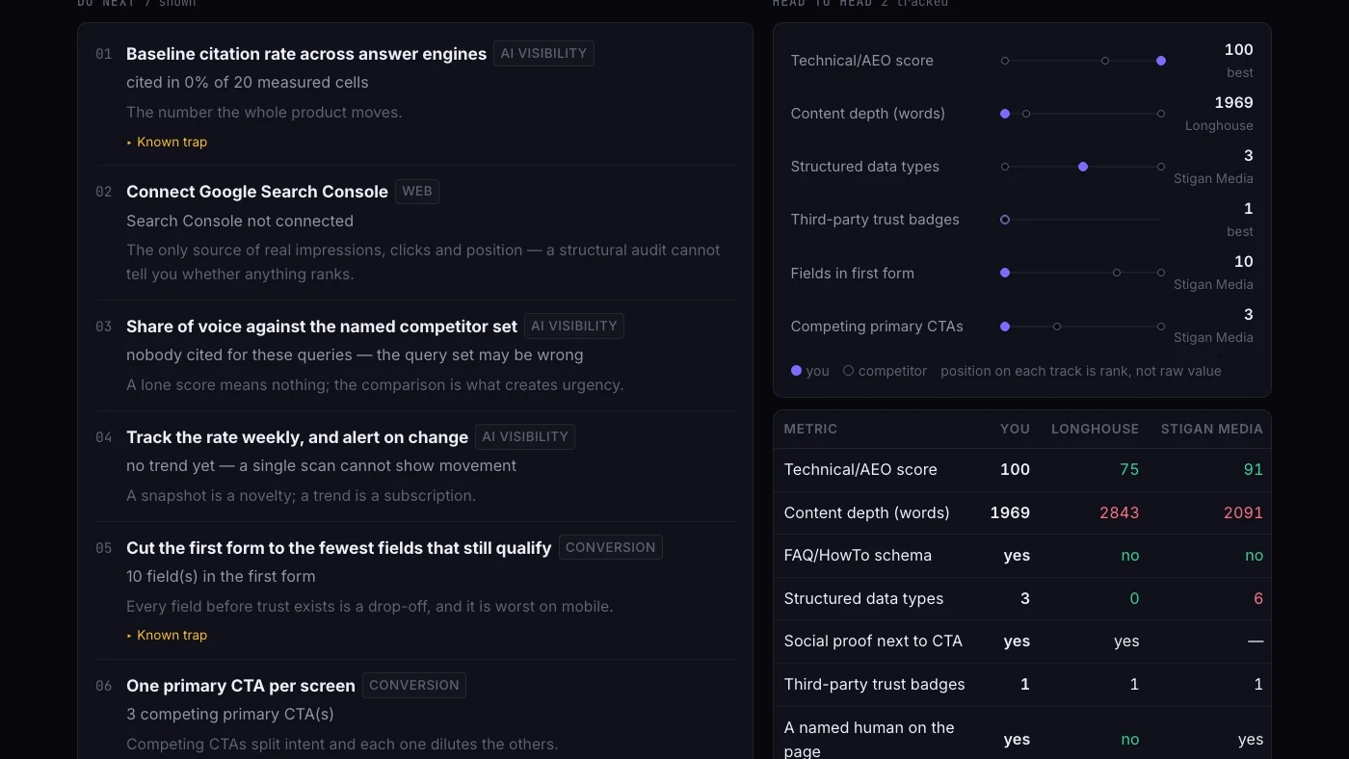Click Stigan Media value 6 in Structured data row

pyautogui.click(x=1258, y=599)
